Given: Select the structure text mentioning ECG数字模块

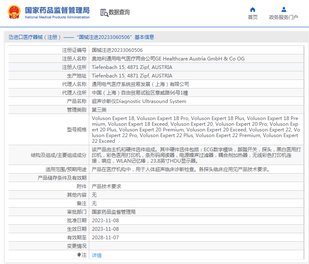Looking at the screenshot, I should 196,155.
